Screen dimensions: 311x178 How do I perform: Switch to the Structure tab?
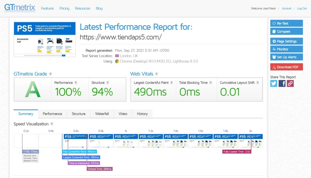tap(79, 114)
